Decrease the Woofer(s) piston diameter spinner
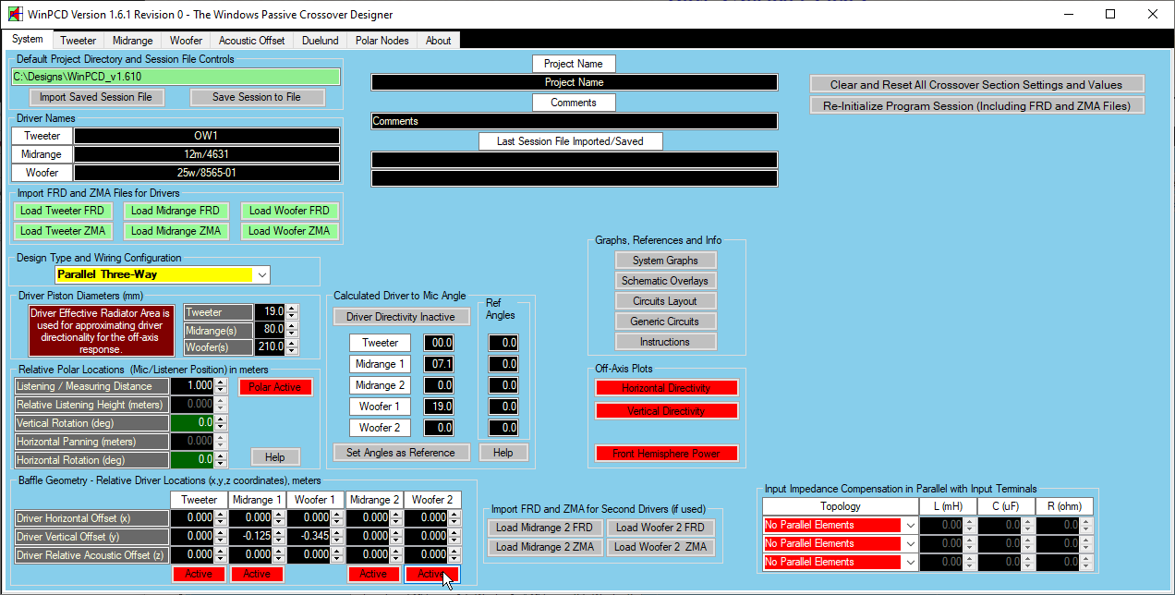 coord(292,352)
